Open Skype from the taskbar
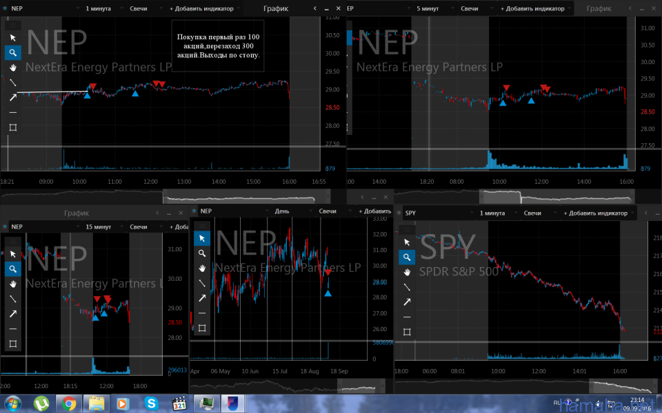Viewport: 662px width, 413px height. [x=151, y=404]
